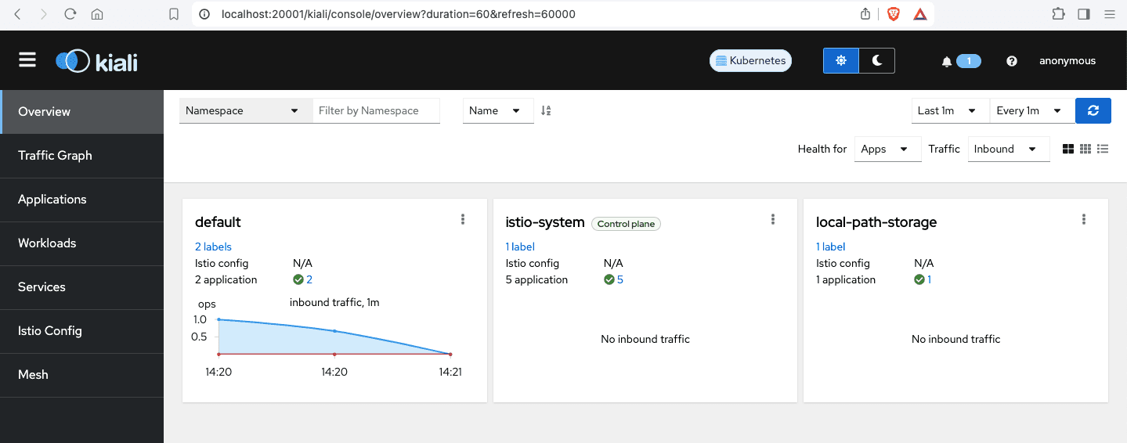1127x443 pixels.
Task: Go to Applications in sidebar
Action: [82, 199]
